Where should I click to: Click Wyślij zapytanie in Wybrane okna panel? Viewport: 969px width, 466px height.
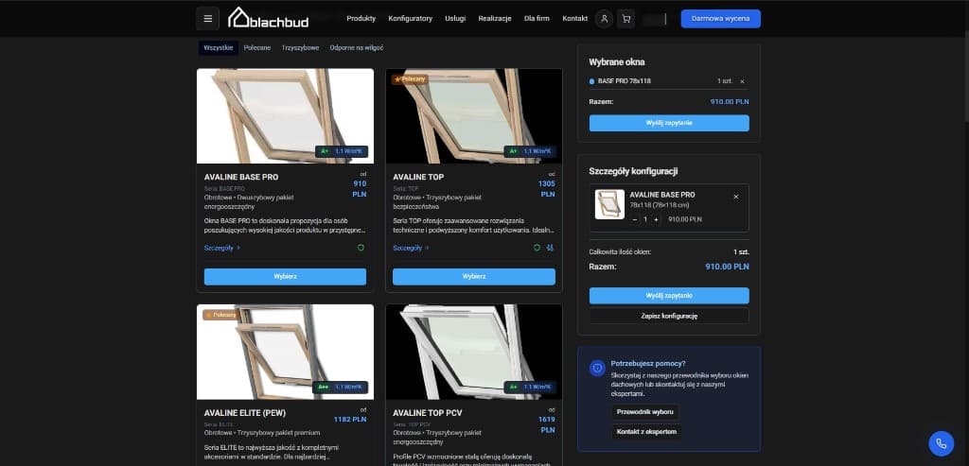click(669, 123)
